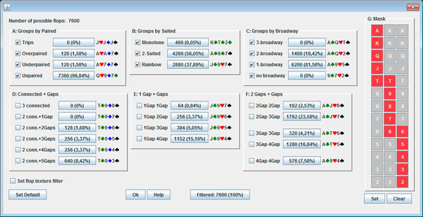Toggle the Underpaired checkbox
This screenshot has width=423, height=217.
(18, 64)
